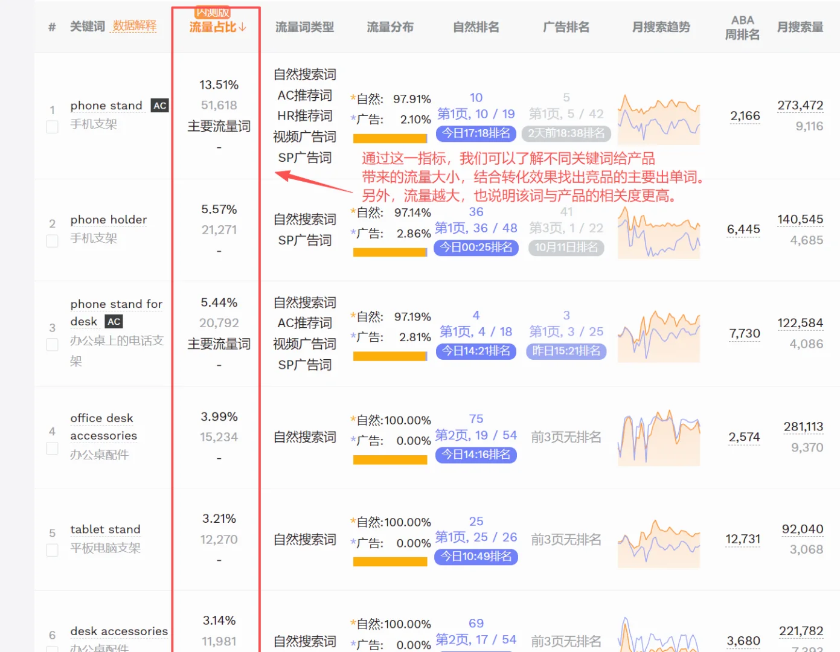Open the trend chart for phone stand for desk

(x=659, y=337)
